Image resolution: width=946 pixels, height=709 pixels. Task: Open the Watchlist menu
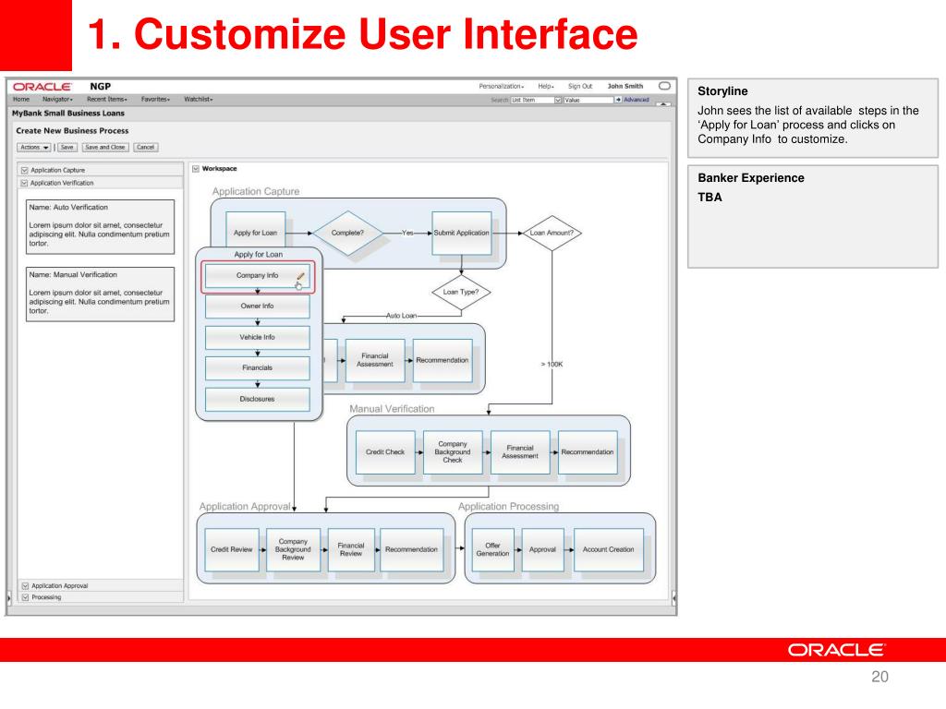[199, 99]
